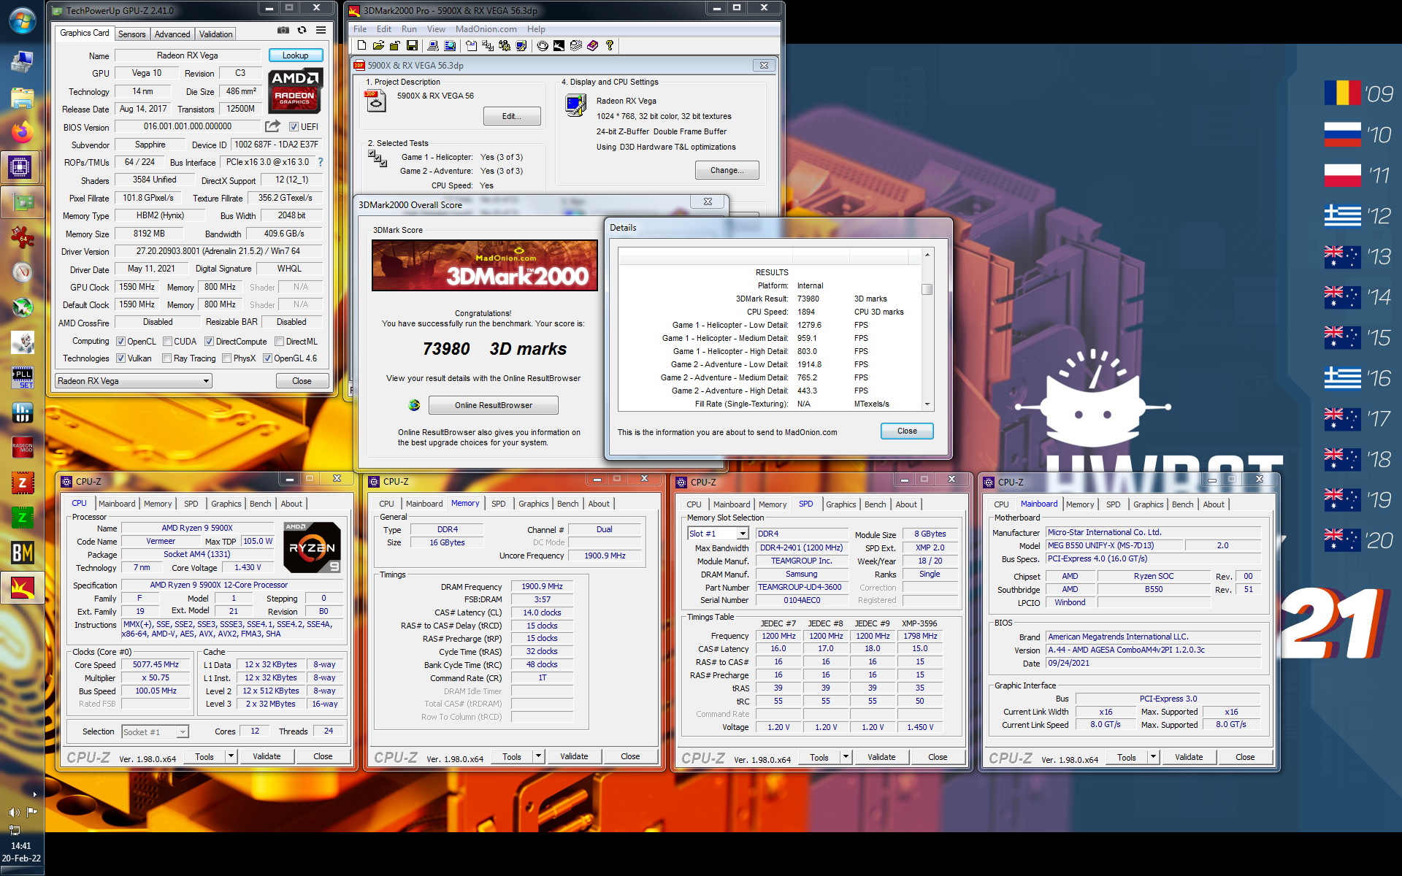
Task: Toggle the DirectML checkbox
Action: pos(279,342)
